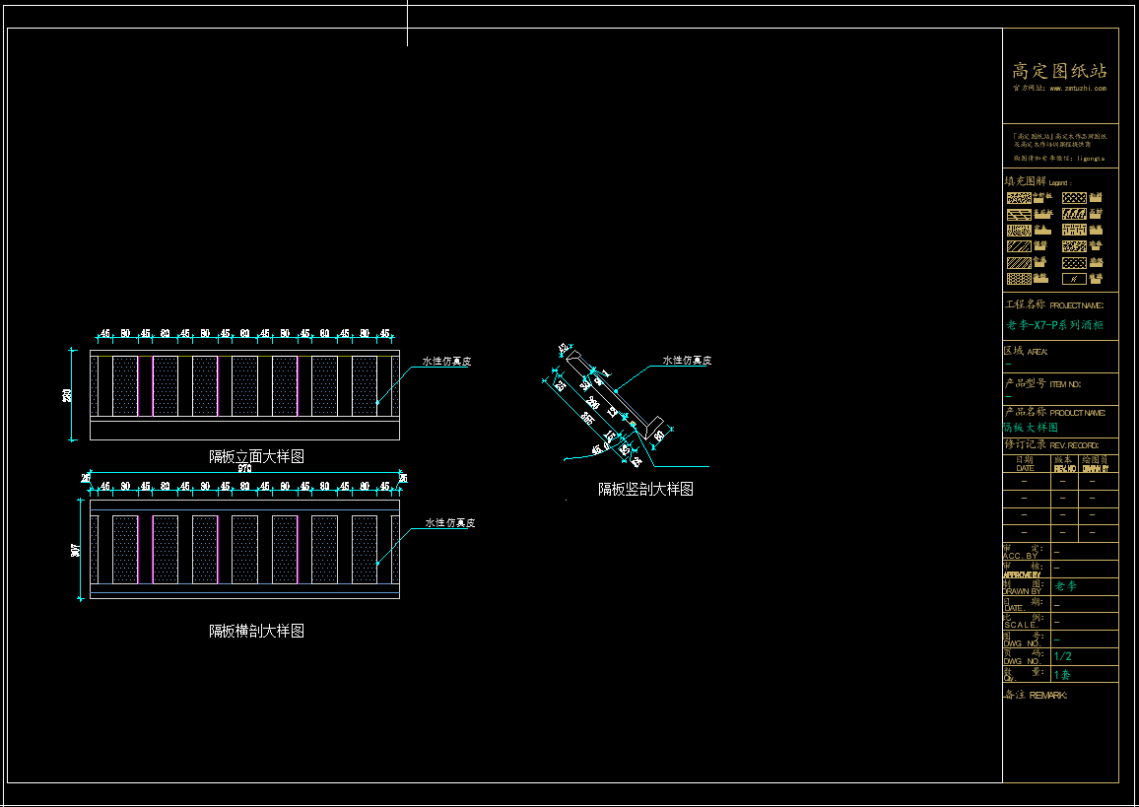Select the project name 老李-X7-P系列酒柜
The width and height of the screenshot is (1139, 807).
tap(1054, 325)
